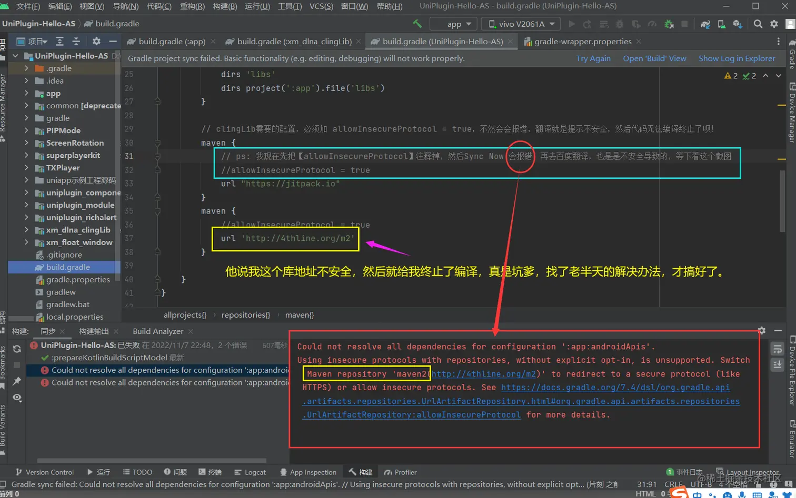Pin the Build tab with pin icon
796x498 pixels.
[17, 381]
